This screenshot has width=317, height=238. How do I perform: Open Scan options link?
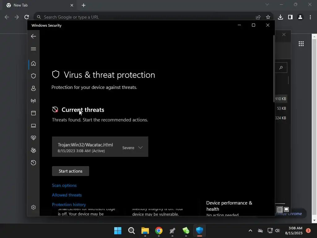64,185
